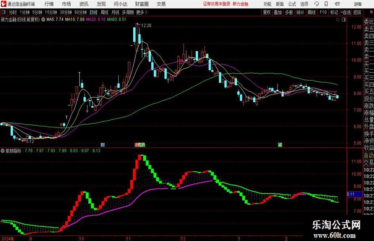The height and width of the screenshot is (241, 374).
Task: Click the 统计 statistics button
Action: coord(300,12)
